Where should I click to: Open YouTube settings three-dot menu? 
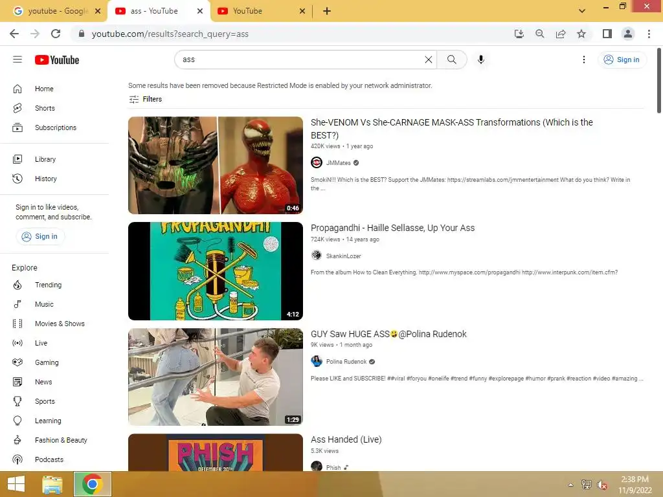pyautogui.click(x=584, y=60)
